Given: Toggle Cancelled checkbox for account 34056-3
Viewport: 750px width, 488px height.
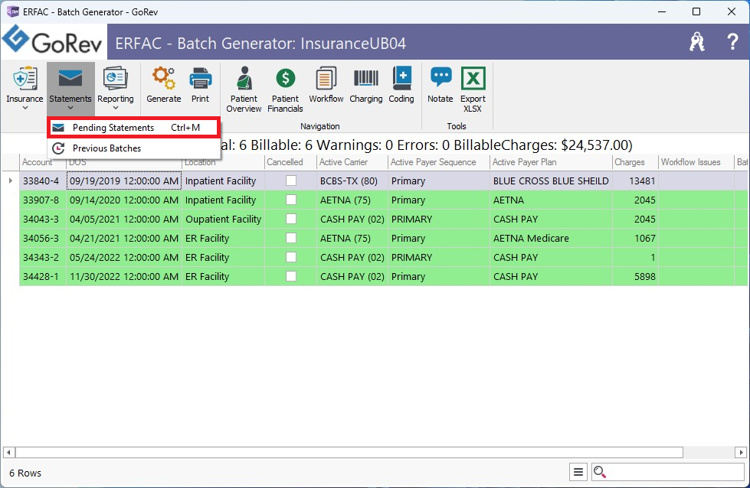Looking at the screenshot, I should click(x=291, y=238).
